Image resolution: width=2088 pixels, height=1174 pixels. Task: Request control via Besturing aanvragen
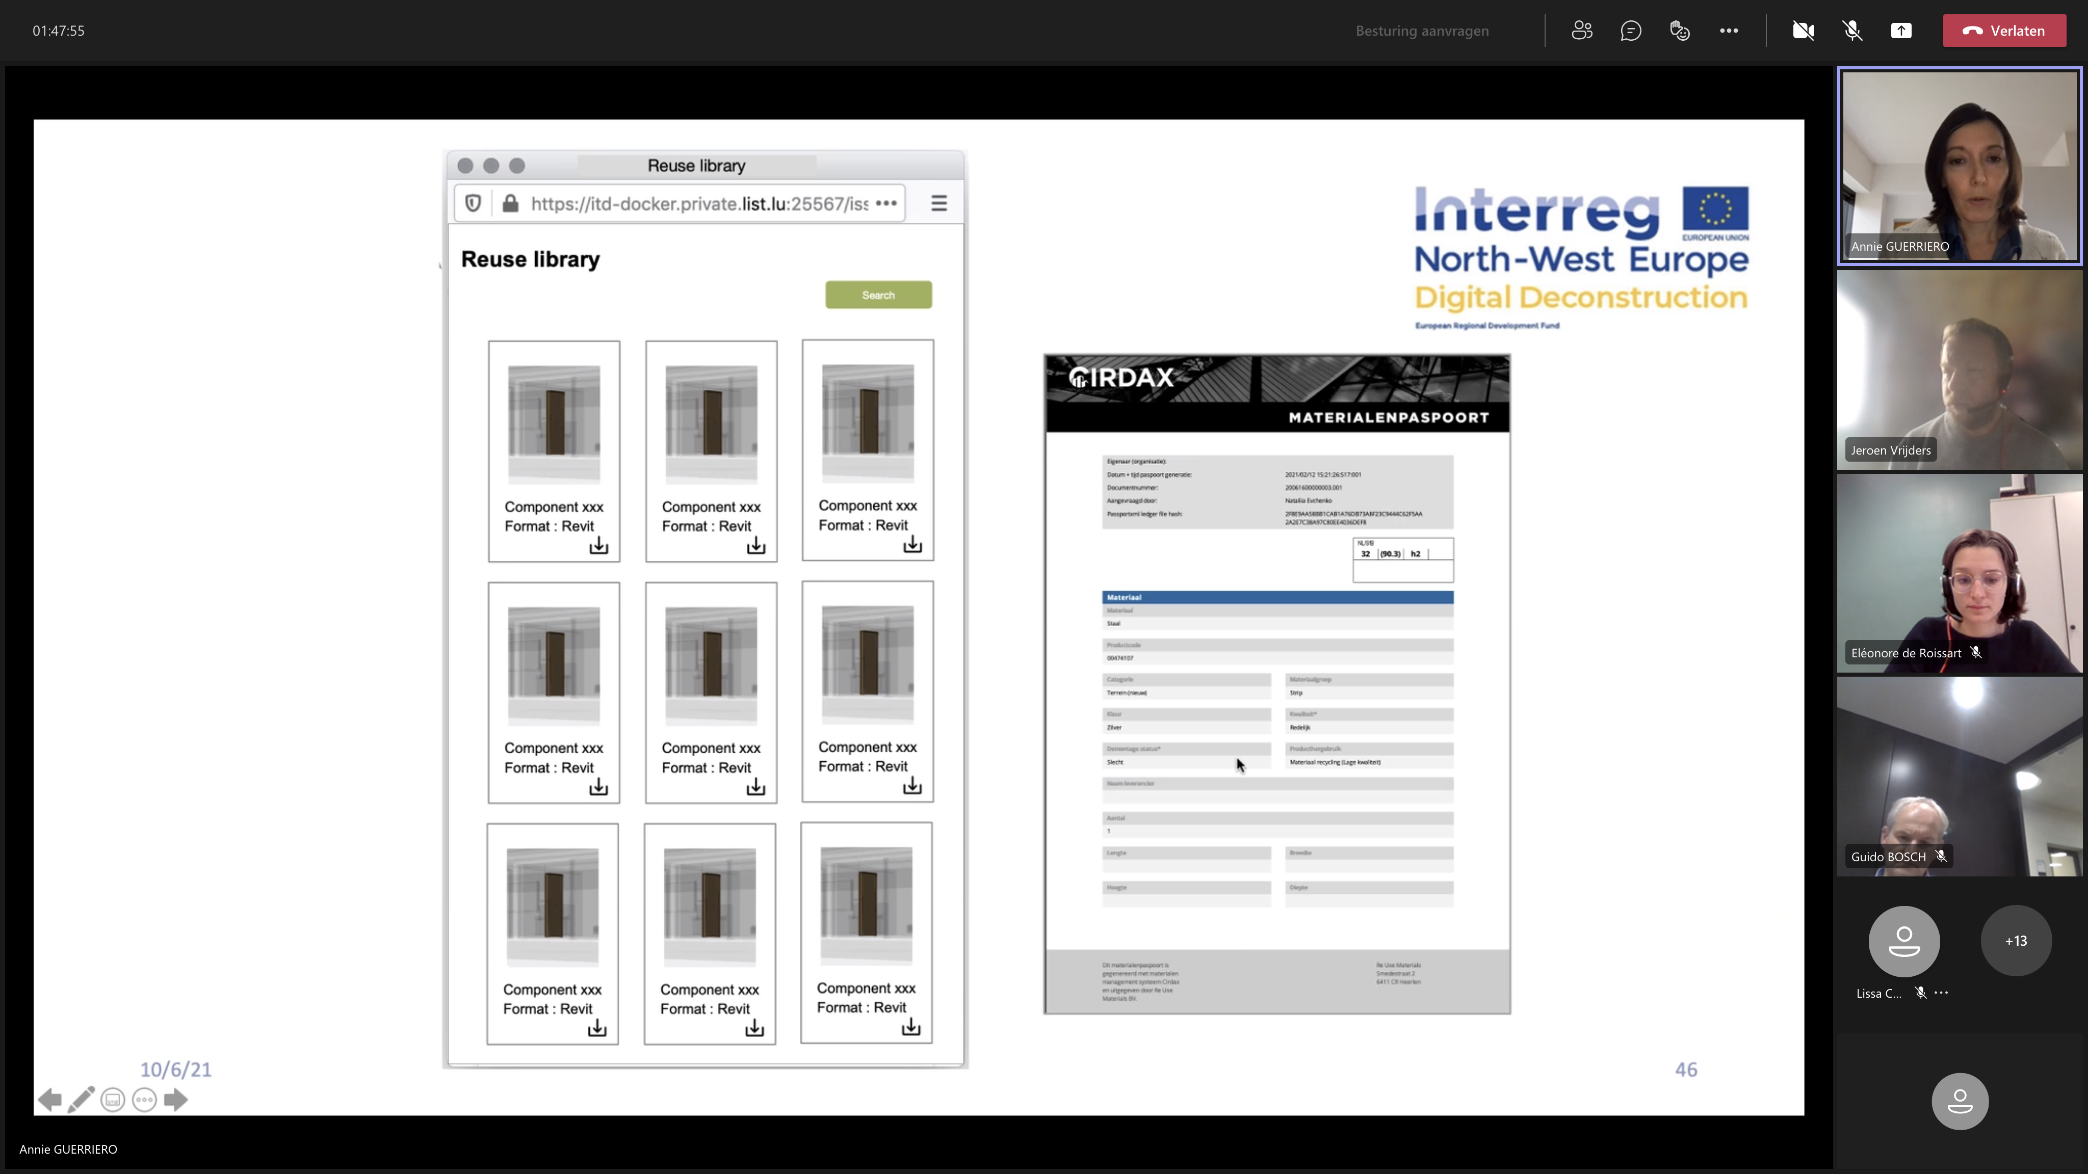pos(1422,31)
